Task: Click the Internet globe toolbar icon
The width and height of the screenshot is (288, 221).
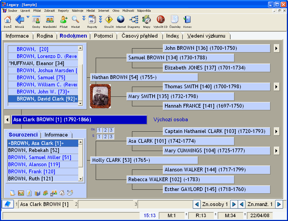Action: (121, 20)
